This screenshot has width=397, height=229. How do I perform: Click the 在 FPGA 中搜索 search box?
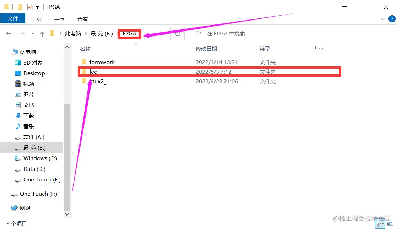[x=291, y=34]
